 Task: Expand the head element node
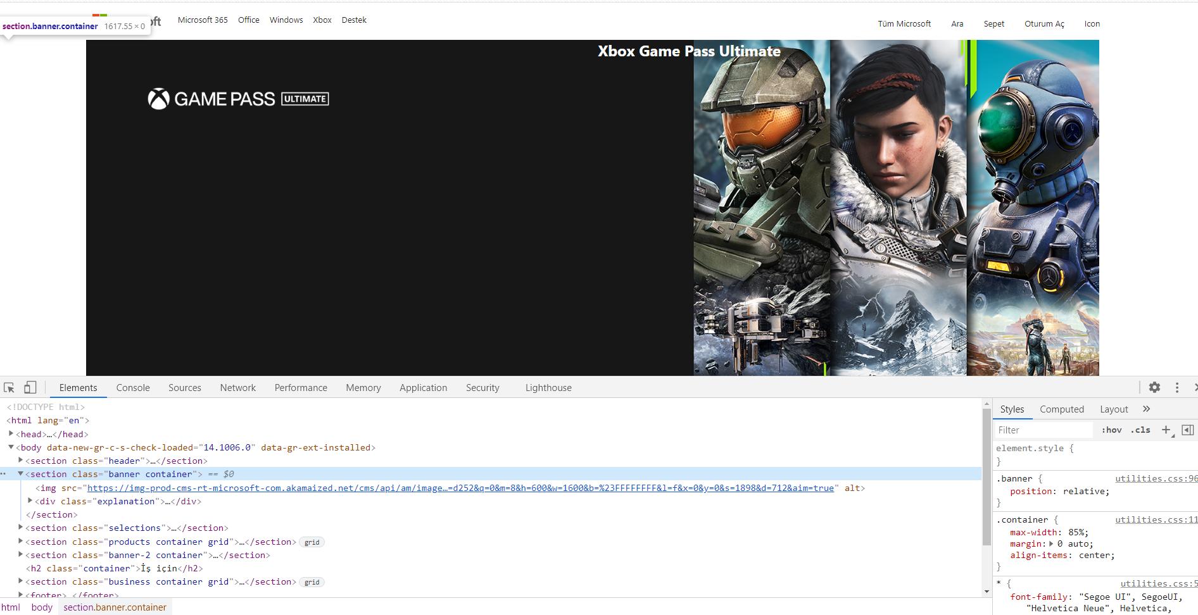pos(11,433)
